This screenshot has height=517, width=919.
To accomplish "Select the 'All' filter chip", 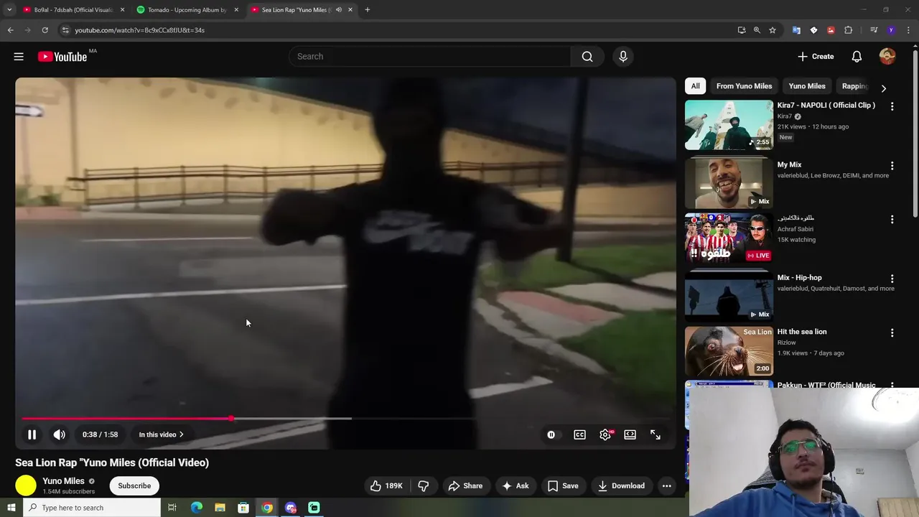I will pos(695,86).
